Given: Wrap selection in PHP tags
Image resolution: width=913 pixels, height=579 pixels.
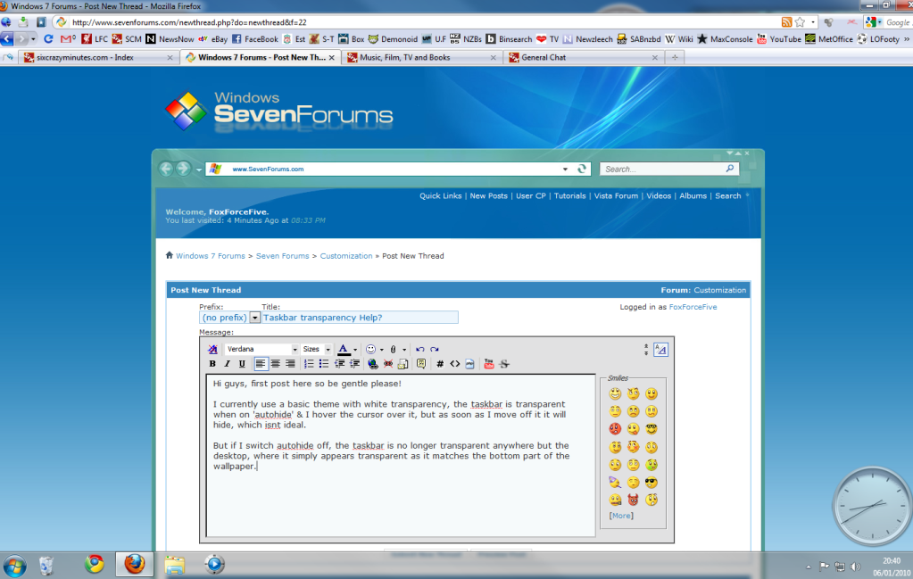Looking at the screenshot, I should (x=470, y=364).
